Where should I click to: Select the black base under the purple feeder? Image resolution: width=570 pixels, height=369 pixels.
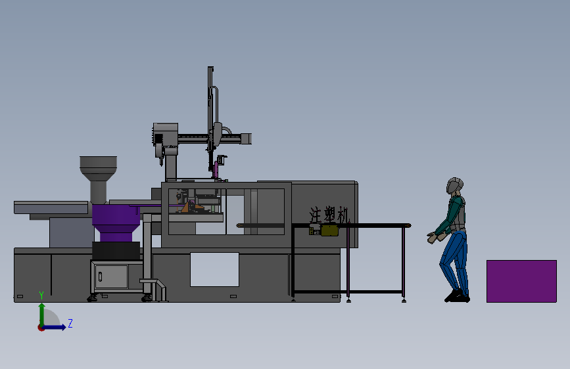pyautogui.click(x=116, y=251)
